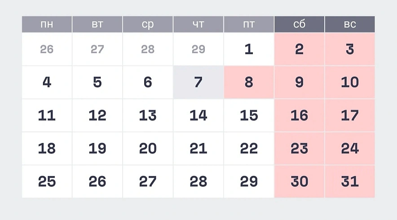Select Sunday the 31st
This screenshot has height=220, width=397.
(350, 181)
